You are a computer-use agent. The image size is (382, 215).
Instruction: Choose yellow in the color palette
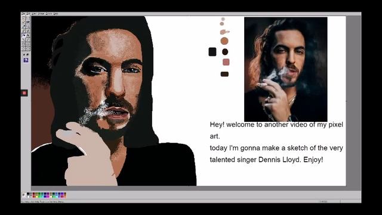coord(36,196)
